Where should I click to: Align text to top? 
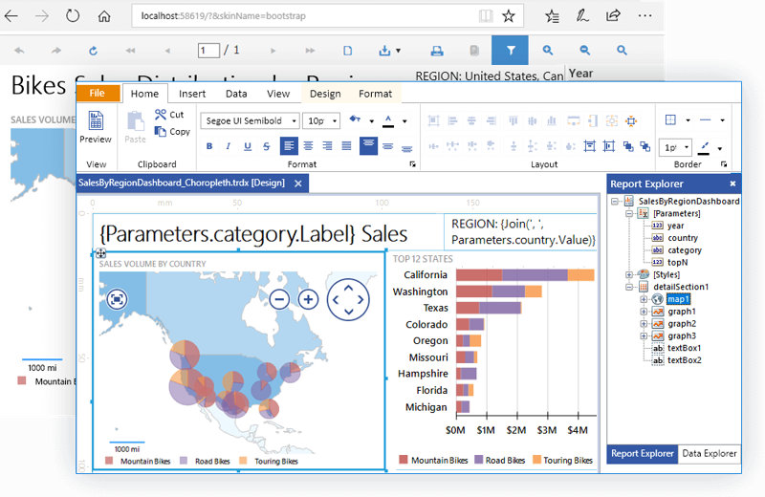pyautogui.click(x=368, y=146)
